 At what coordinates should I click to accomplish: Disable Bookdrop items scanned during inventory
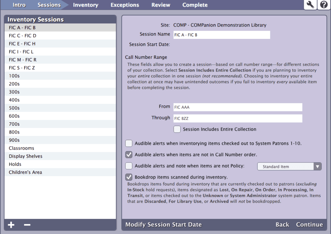129,177
